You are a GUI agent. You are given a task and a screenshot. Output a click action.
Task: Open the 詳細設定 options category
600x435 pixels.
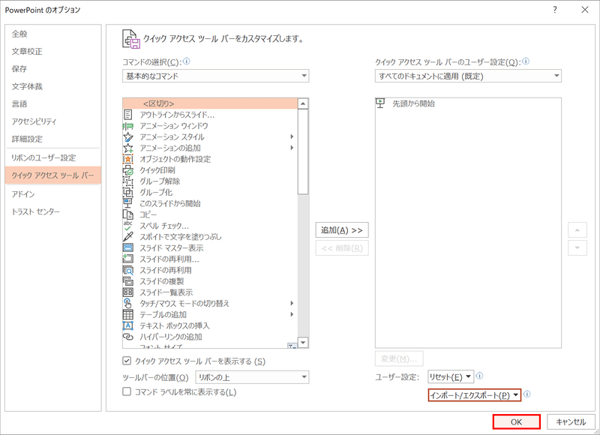pos(52,139)
